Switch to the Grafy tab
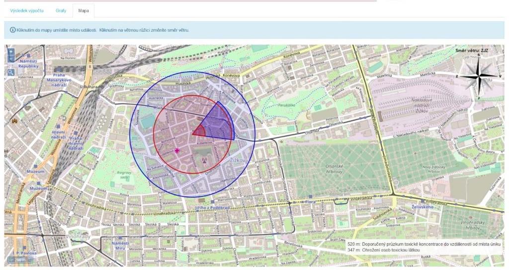Viewport: 509px width, 270px height. (61, 11)
